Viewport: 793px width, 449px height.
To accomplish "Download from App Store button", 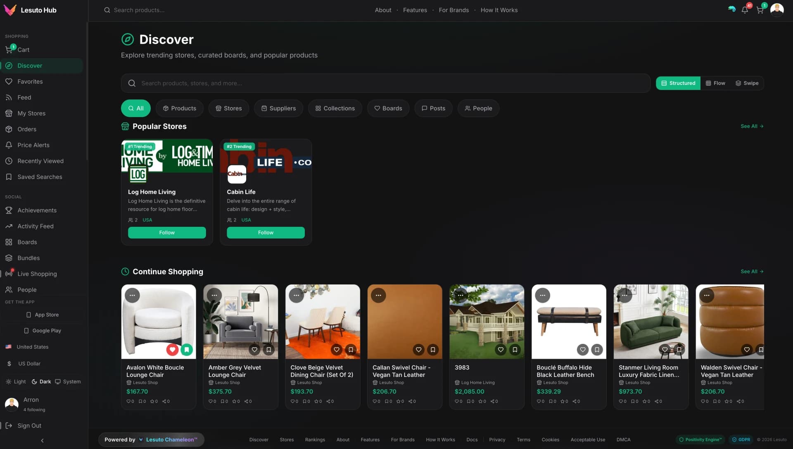I will point(43,315).
